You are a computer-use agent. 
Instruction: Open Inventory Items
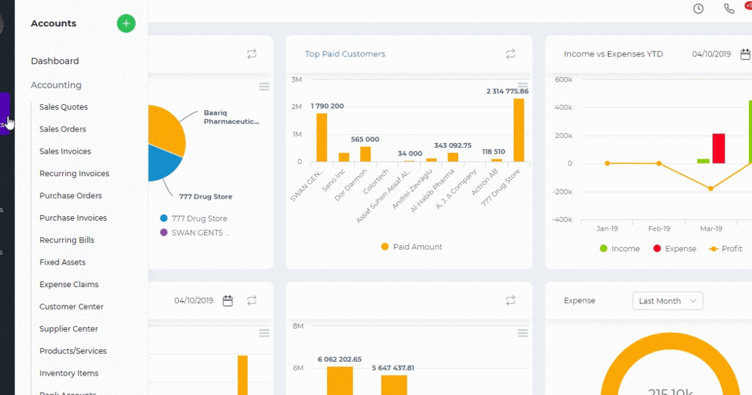pyautogui.click(x=69, y=374)
